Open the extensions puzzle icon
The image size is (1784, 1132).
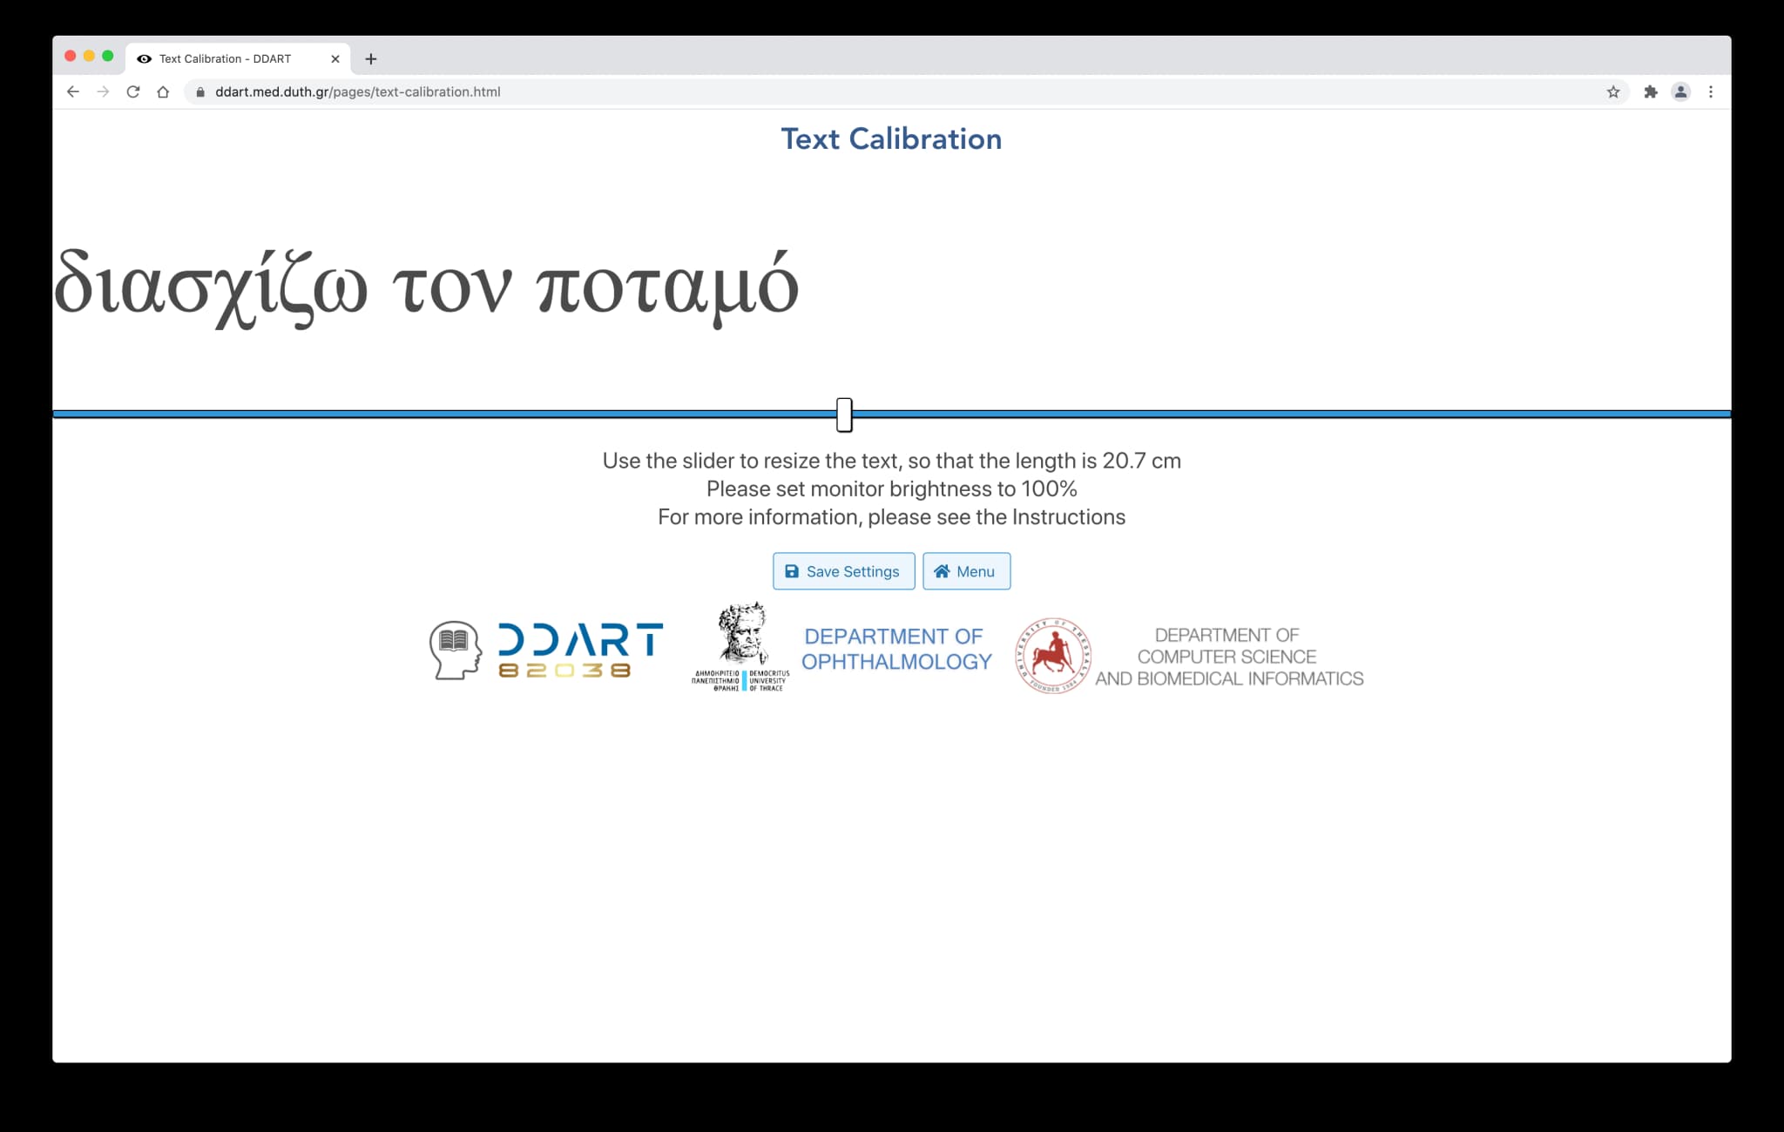(x=1650, y=91)
